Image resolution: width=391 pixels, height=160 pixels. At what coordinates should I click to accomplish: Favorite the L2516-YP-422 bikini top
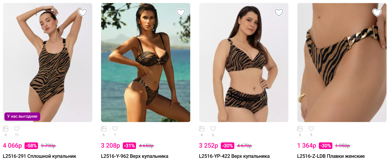pyautogui.click(x=279, y=12)
